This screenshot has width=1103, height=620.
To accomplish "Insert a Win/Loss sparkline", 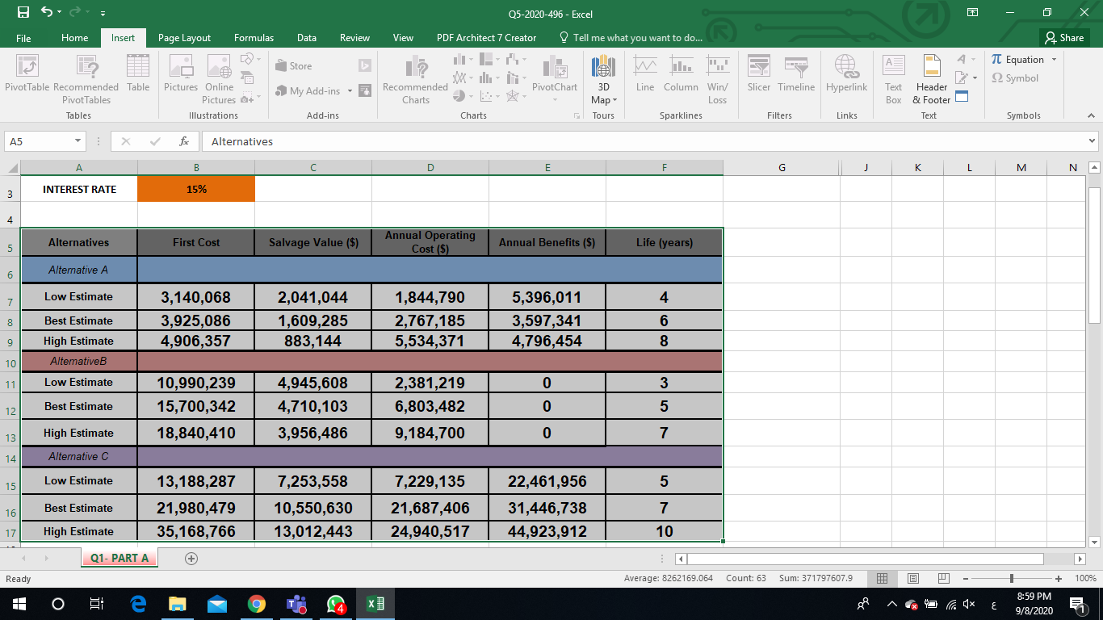I will coord(717,79).
